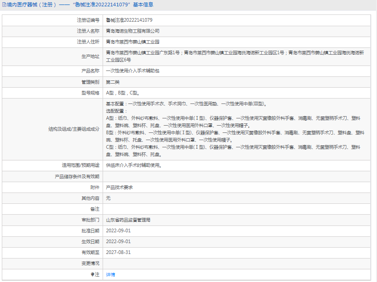Viewport: 377px width, 282px height.
Task: Select the page title ending in 基本信息
Action: [x=80, y=5]
